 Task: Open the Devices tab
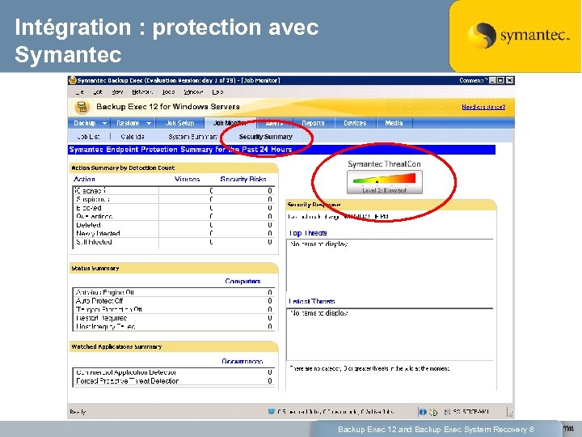click(x=355, y=123)
